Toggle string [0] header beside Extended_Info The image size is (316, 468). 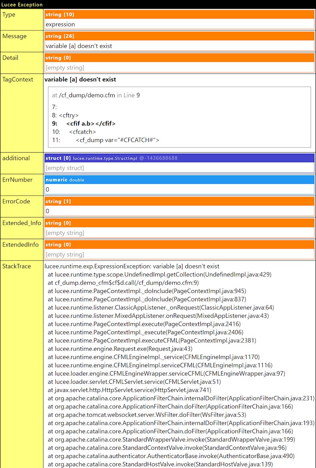click(x=179, y=223)
